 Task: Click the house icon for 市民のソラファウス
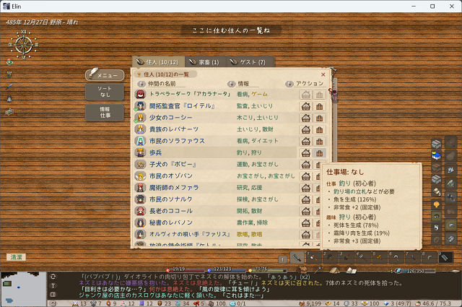[306, 142]
